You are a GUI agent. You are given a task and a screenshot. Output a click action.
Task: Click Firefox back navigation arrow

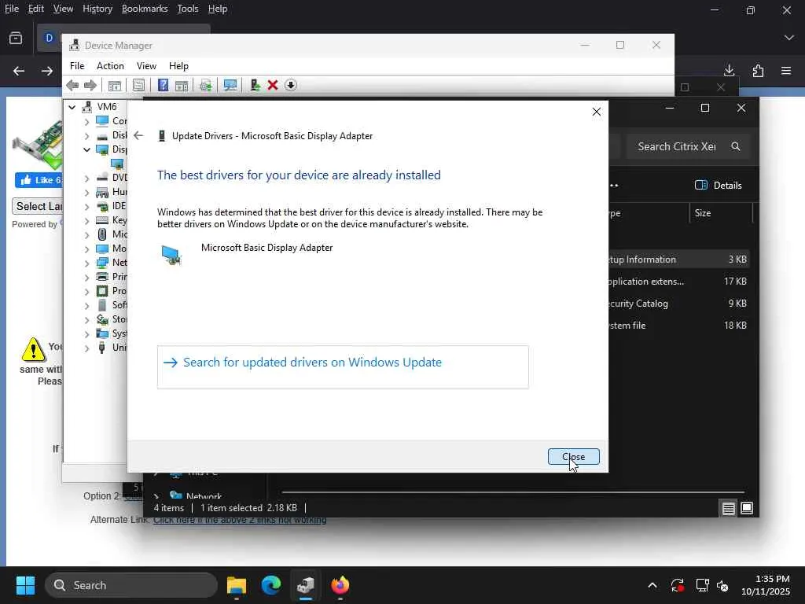pos(19,71)
